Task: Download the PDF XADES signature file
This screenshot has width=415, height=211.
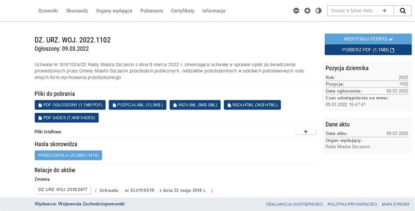Action: [66, 118]
